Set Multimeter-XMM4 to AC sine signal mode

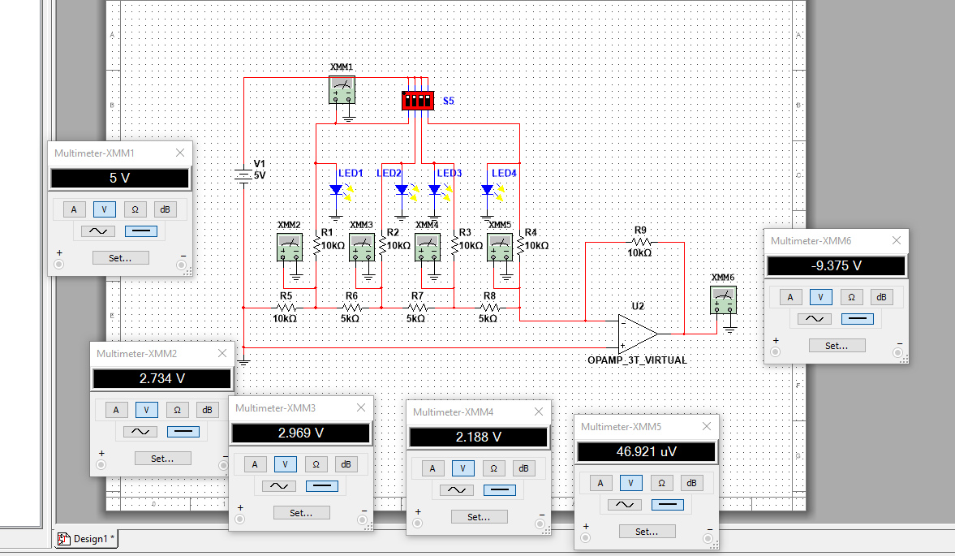[x=457, y=490]
